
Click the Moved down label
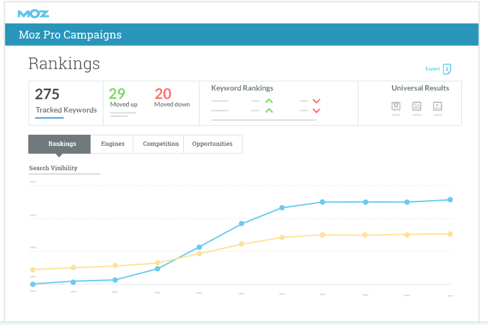pyautogui.click(x=172, y=105)
